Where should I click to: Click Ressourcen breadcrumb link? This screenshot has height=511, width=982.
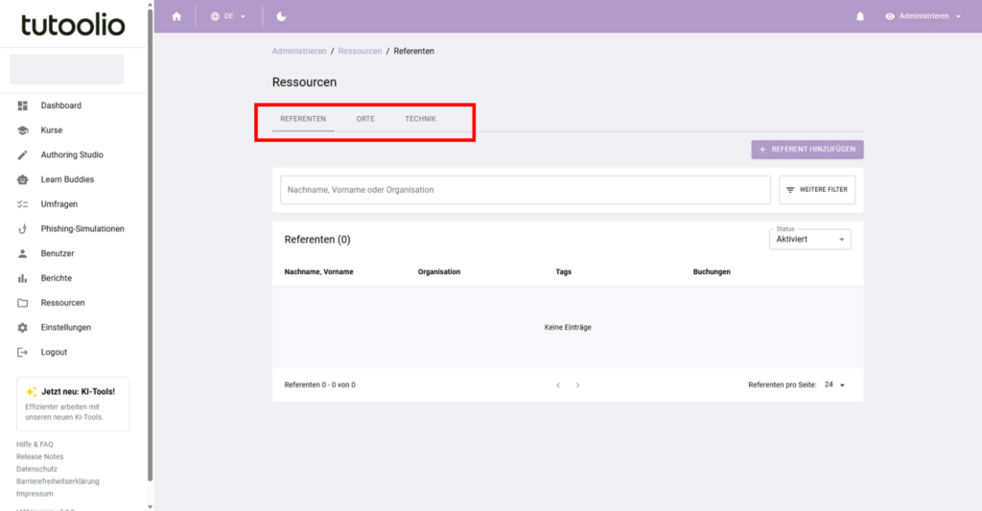pyautogui.click(x=360, y=52)
